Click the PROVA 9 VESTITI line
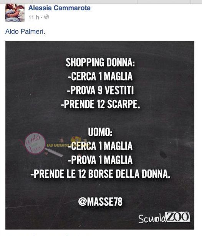This screenshot has width=202, height=236. pos(100,90)
